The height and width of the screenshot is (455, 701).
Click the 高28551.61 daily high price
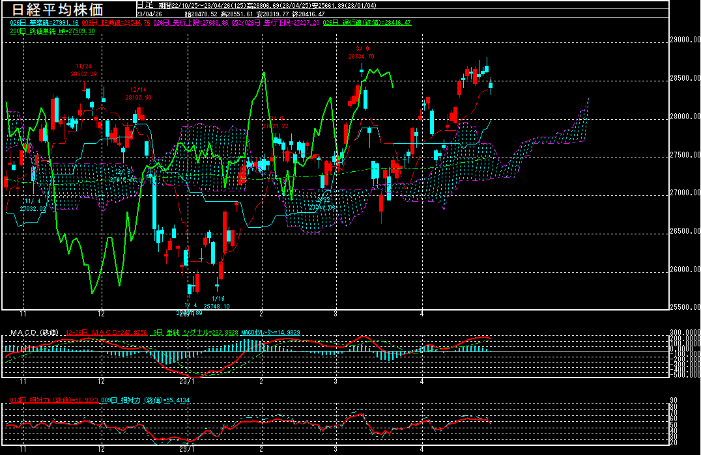click(x=236, y=14)
